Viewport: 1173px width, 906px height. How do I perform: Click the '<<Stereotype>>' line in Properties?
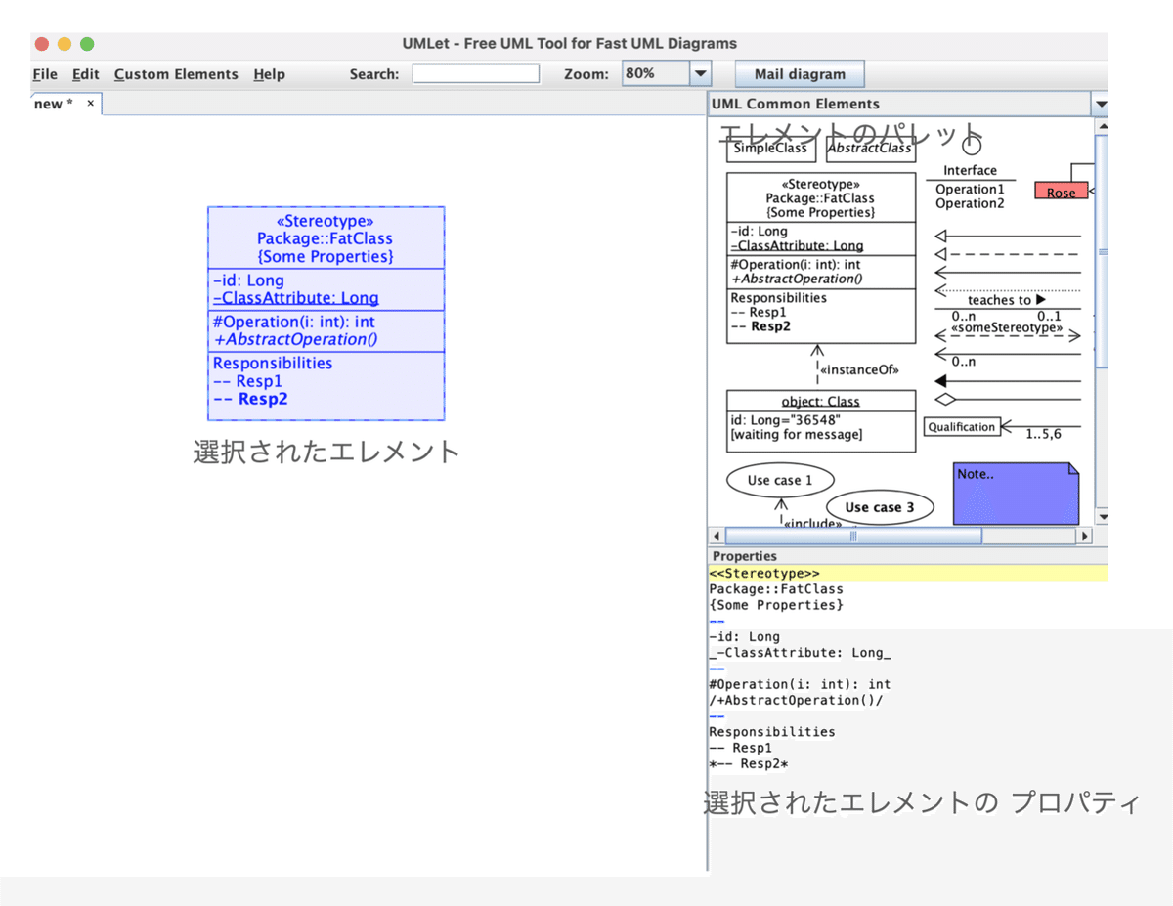tap(908, 573)
